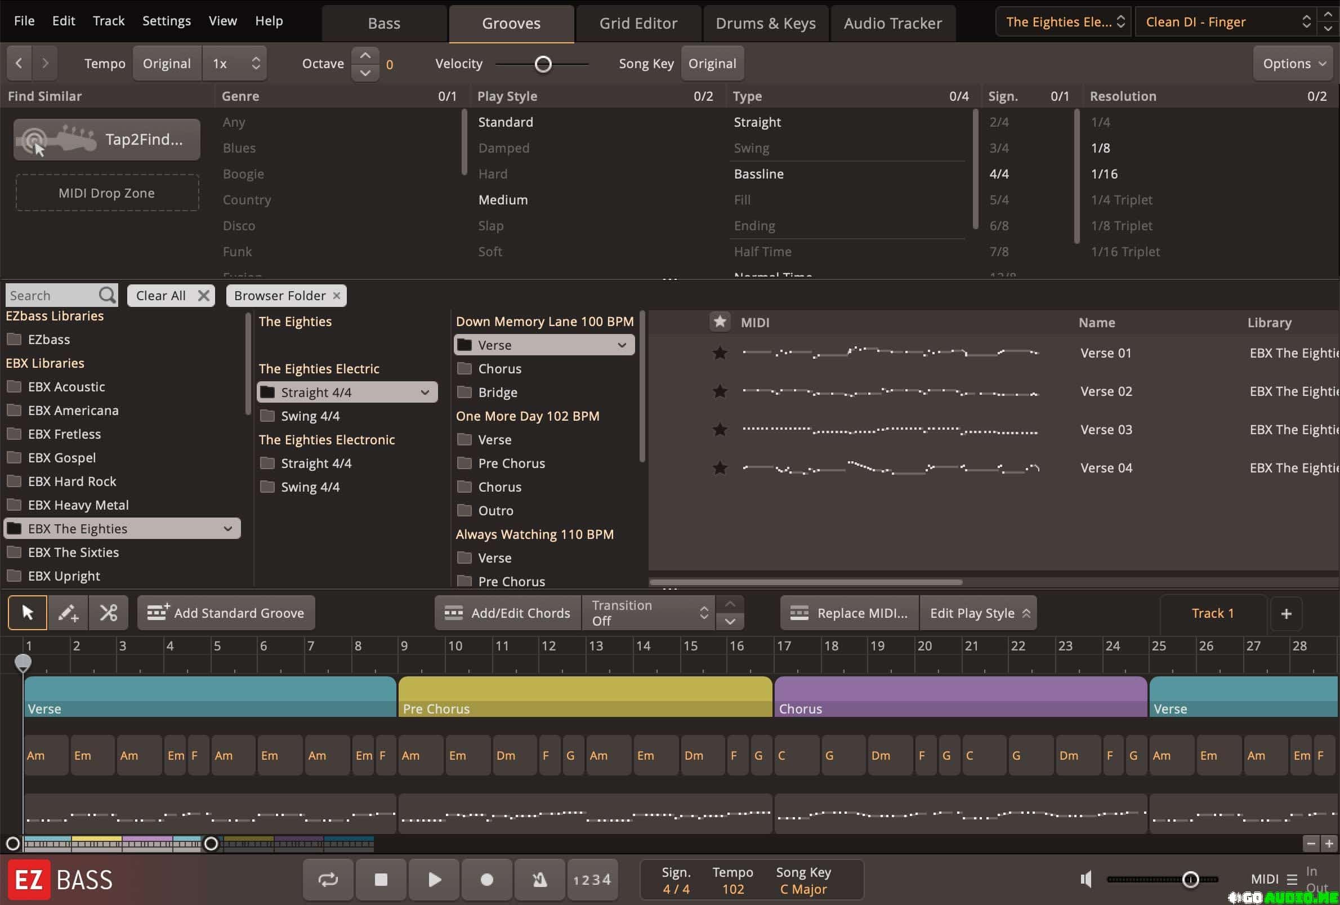Image resolution: width=1340 pixels, height=905 pixels.
Task: Open the Transition Off dropdown
Action: 649,613
